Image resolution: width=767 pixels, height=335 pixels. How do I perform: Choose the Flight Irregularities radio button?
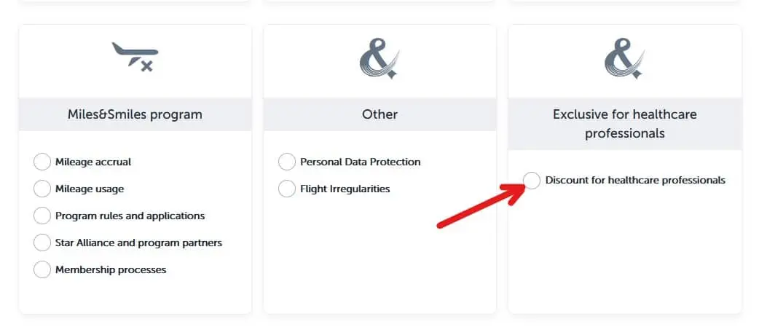pyautogui.click(x=287, y=189)
